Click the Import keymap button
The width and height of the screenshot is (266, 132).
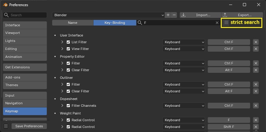click(x=200, y=15)
